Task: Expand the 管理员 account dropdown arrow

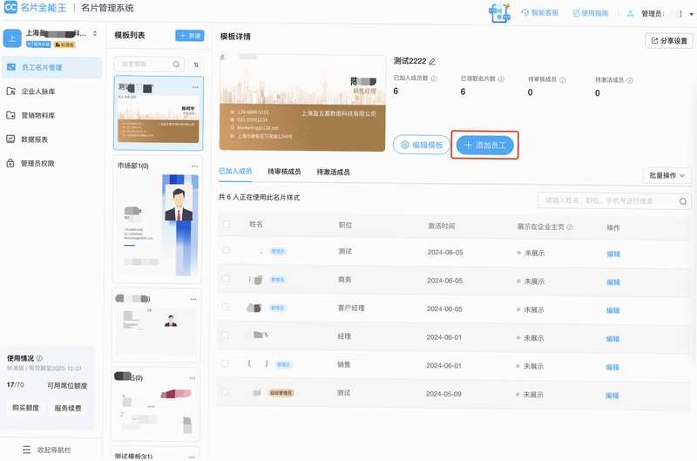Action: tap(692, 14)
